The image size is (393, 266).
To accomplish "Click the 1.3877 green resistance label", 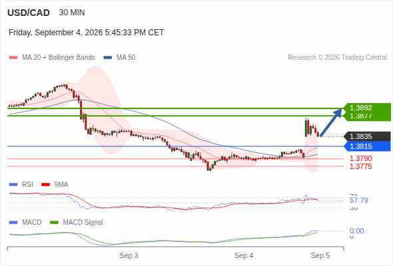I will coord(368,116).
